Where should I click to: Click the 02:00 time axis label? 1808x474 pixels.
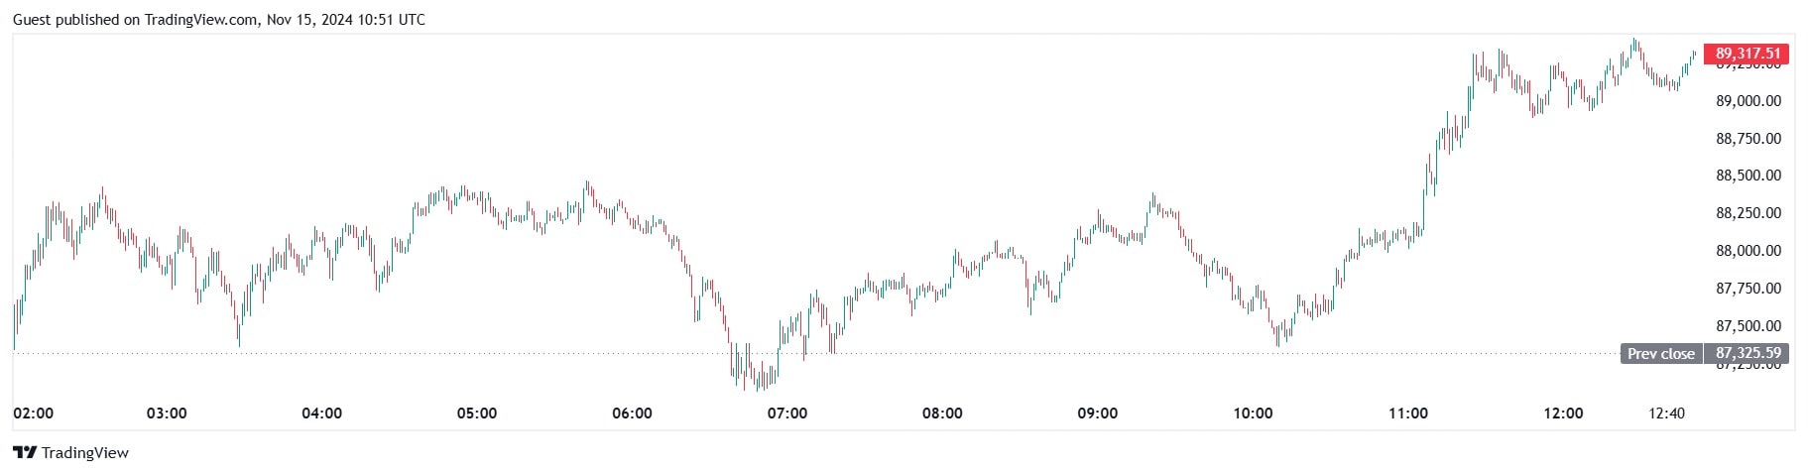[34, 413]
